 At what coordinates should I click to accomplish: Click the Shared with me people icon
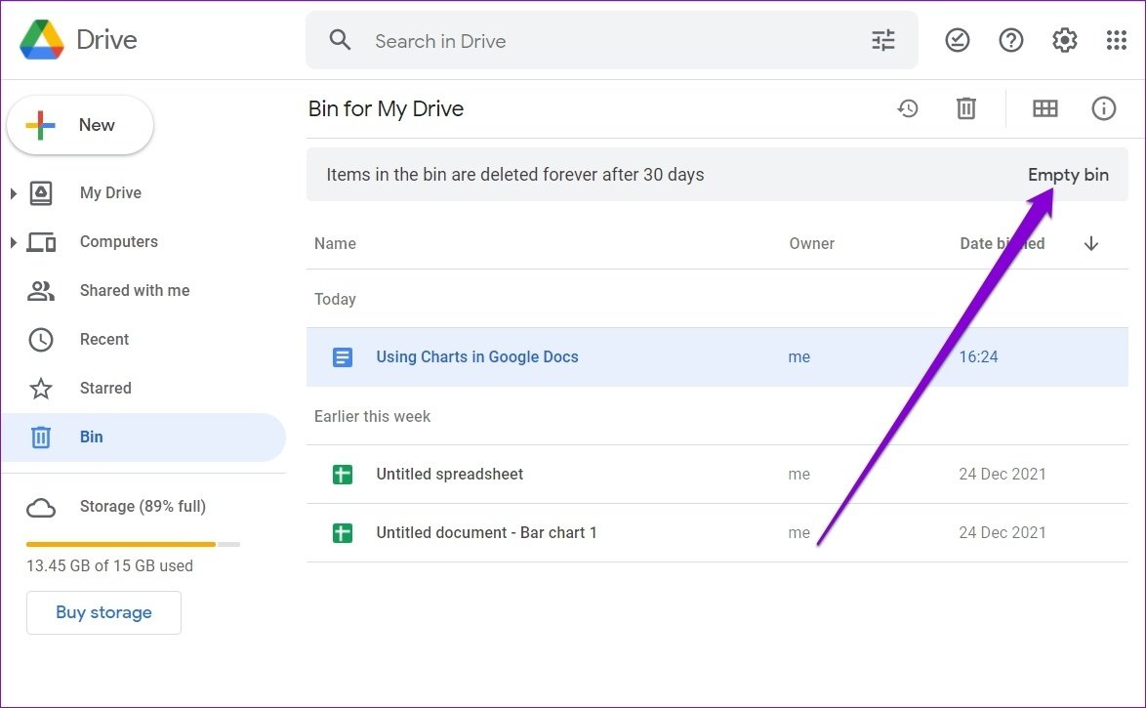pyautogui.click(x=41, y=291)
